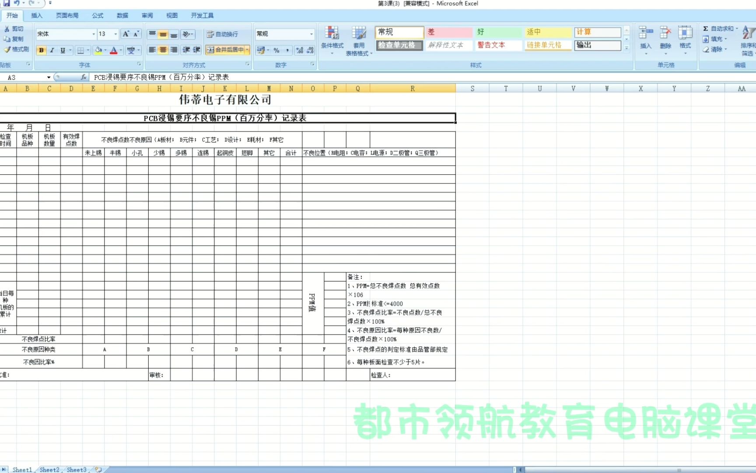Screen dimensions: 756x473
Task: Decrease decimal places
Action: [x=310, y=50]
